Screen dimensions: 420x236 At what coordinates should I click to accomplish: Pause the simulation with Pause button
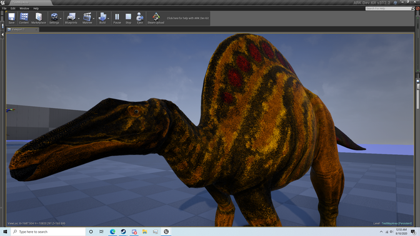pos(117,18)
